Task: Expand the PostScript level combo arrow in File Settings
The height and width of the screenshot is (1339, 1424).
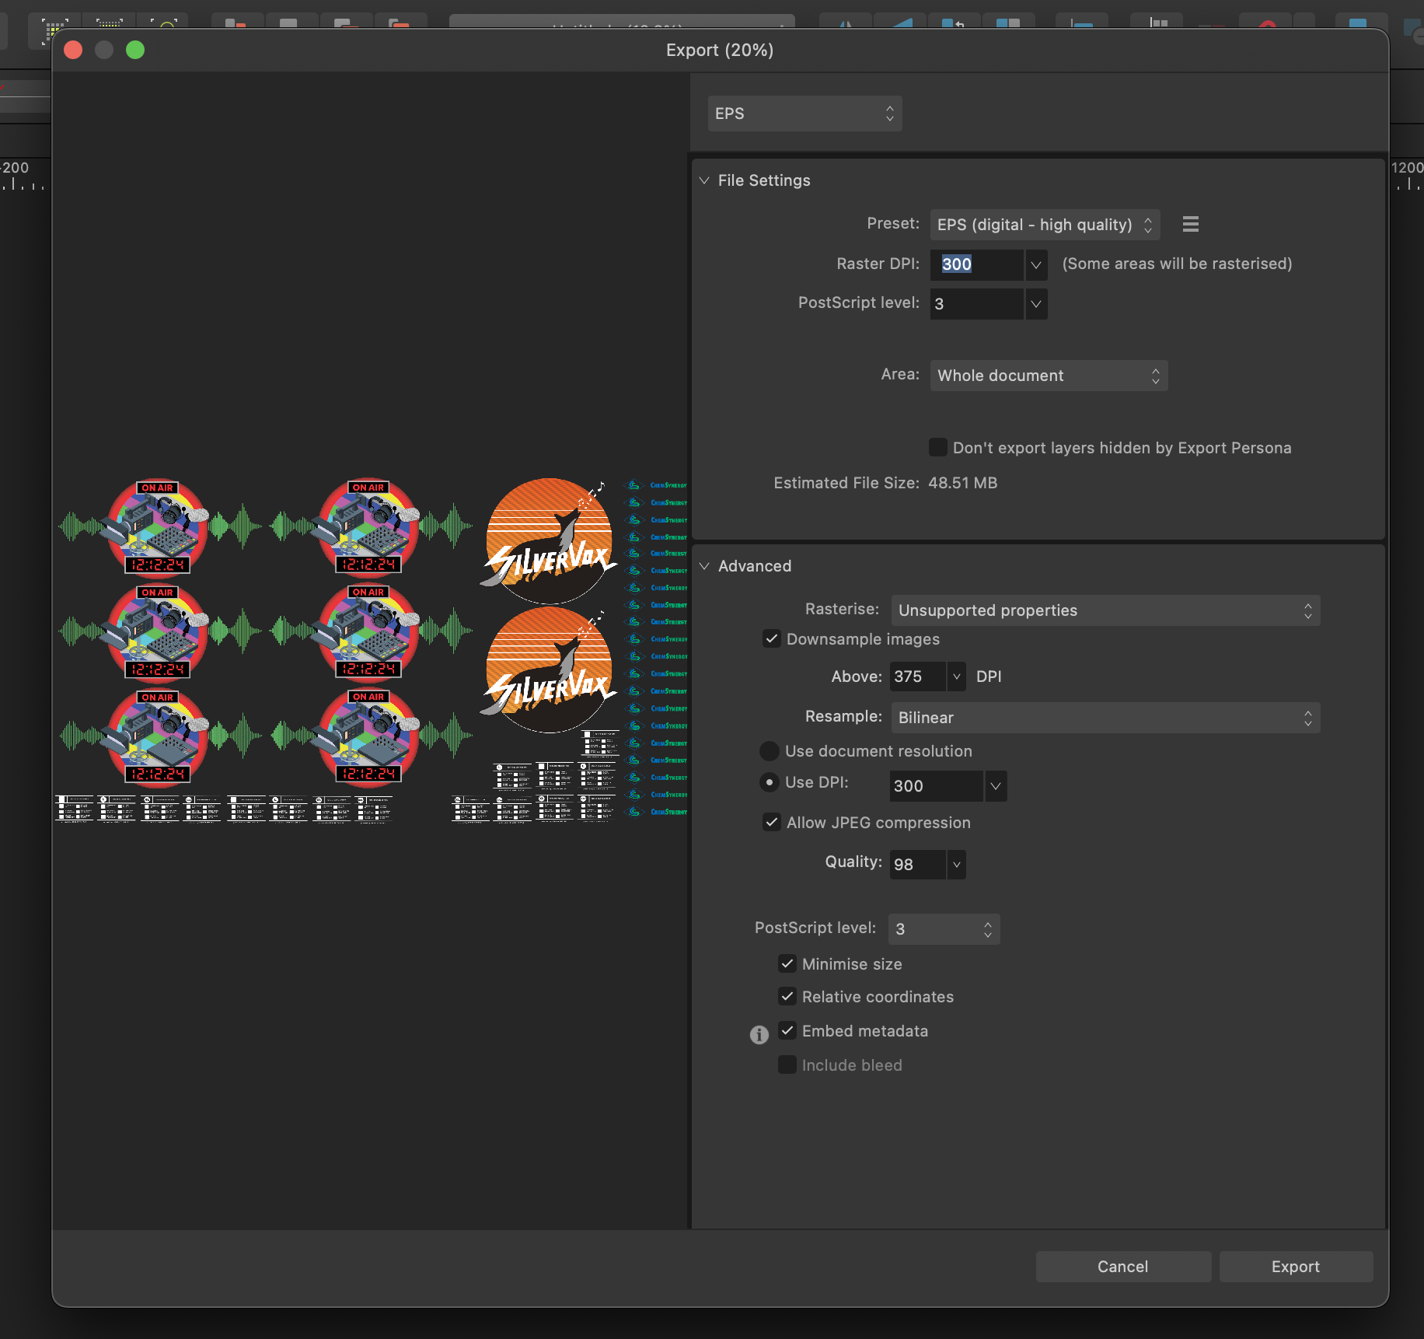Action: (x=1035, y=304)
